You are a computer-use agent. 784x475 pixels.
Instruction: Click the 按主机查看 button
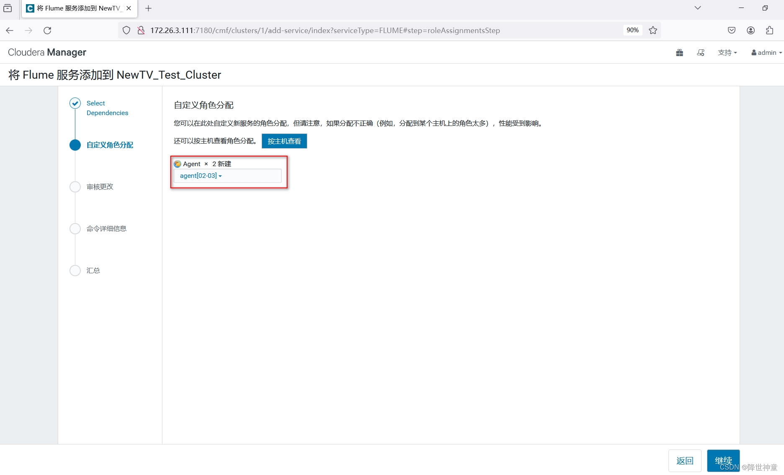pyautogui.click(x=284, y=141)
